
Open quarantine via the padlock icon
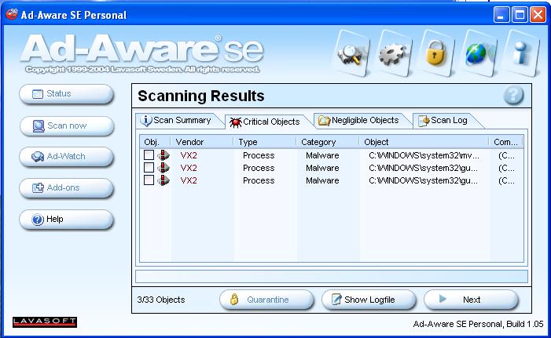click(436, 53)
